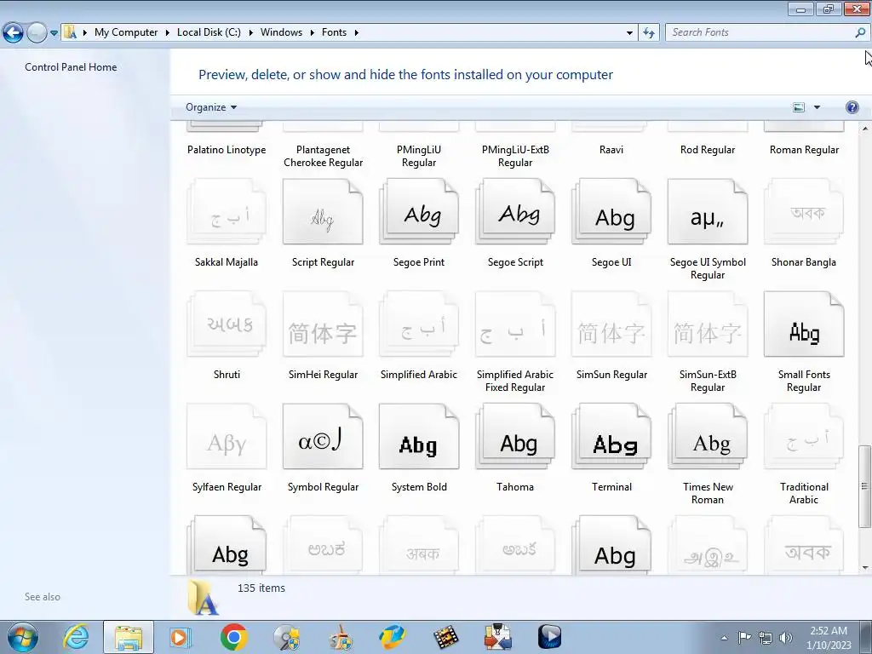Click the volume speaker tray icon

point(786,638)
